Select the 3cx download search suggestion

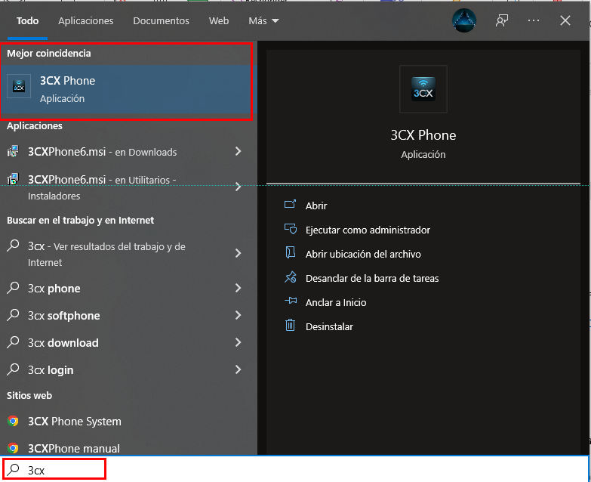128,342
